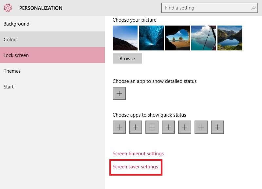The height and width of the screenshot is (189, 262).
Task: Go to the Themes section
Action: click(52, 71)
